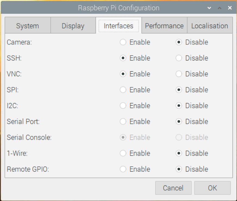
Task: Open the Localisation tab
Action: [x=210, y=26]
